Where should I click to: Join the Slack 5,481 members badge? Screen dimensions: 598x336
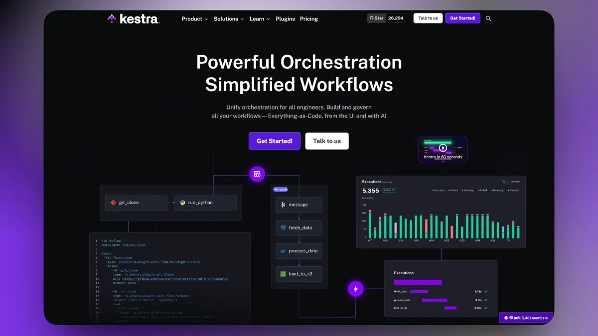pyautogui.click(x=526, y=318)
